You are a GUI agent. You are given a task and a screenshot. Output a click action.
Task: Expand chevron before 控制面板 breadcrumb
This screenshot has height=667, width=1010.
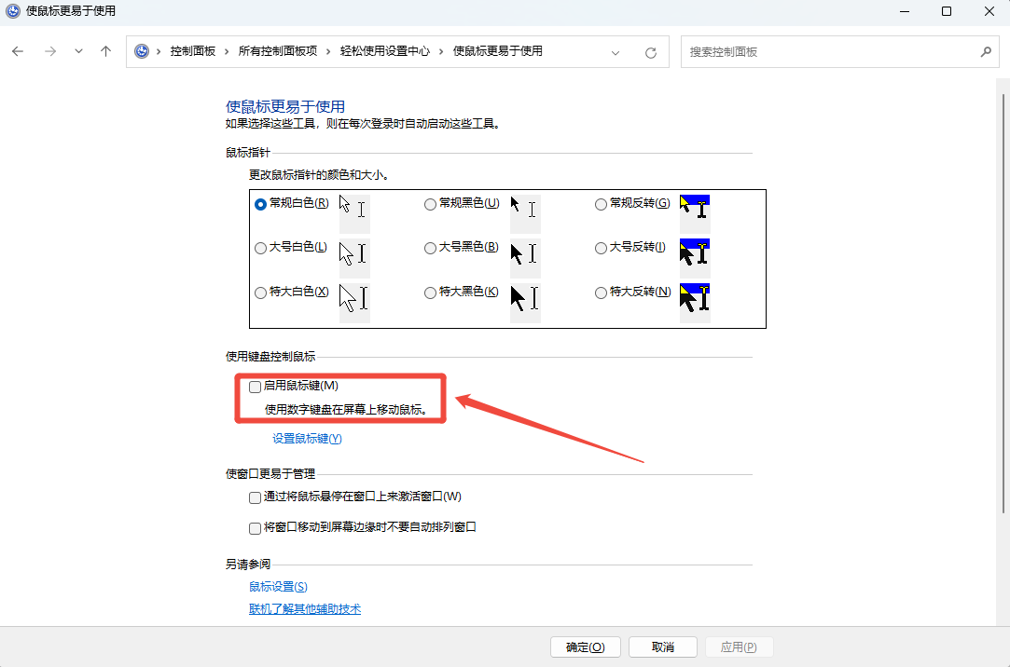159,52
